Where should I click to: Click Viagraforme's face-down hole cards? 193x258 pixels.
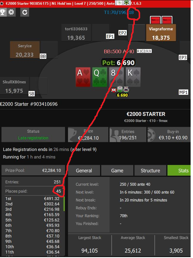[x=161, y=20]
